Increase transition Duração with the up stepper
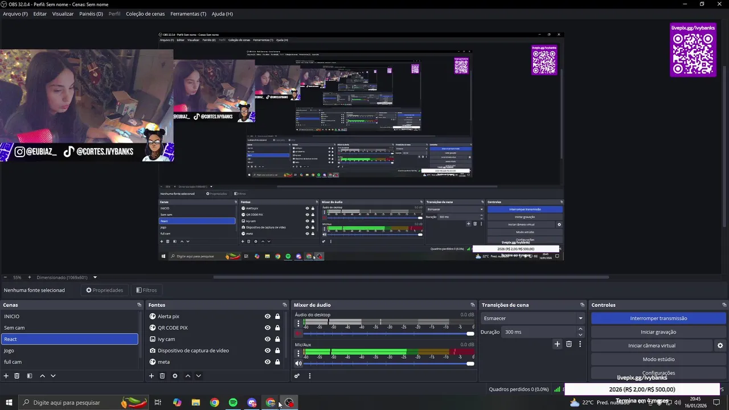The image size is (729, 410). (580, 329)
